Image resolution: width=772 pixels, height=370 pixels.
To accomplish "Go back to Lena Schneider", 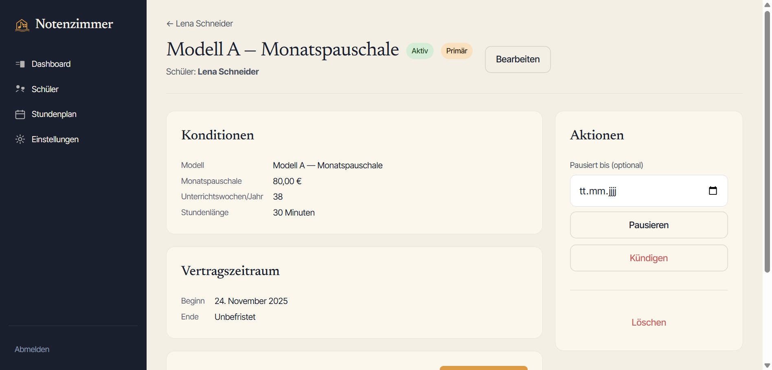I will click(200, 24).
